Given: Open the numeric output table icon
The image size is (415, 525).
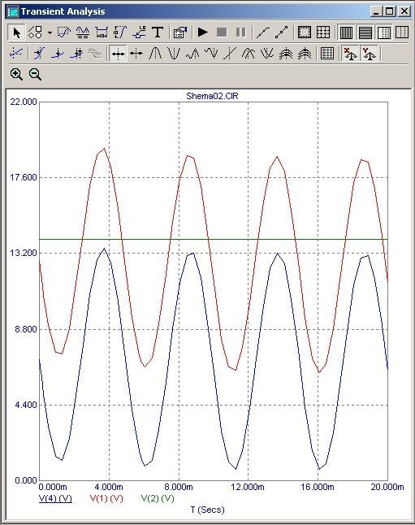Looking at the screenshot, I should pos(327,54).
